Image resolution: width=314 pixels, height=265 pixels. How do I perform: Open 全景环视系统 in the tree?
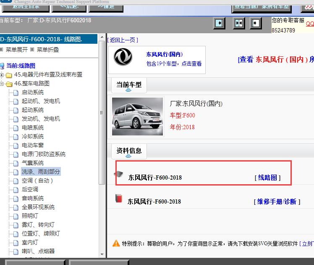[38, 207]
